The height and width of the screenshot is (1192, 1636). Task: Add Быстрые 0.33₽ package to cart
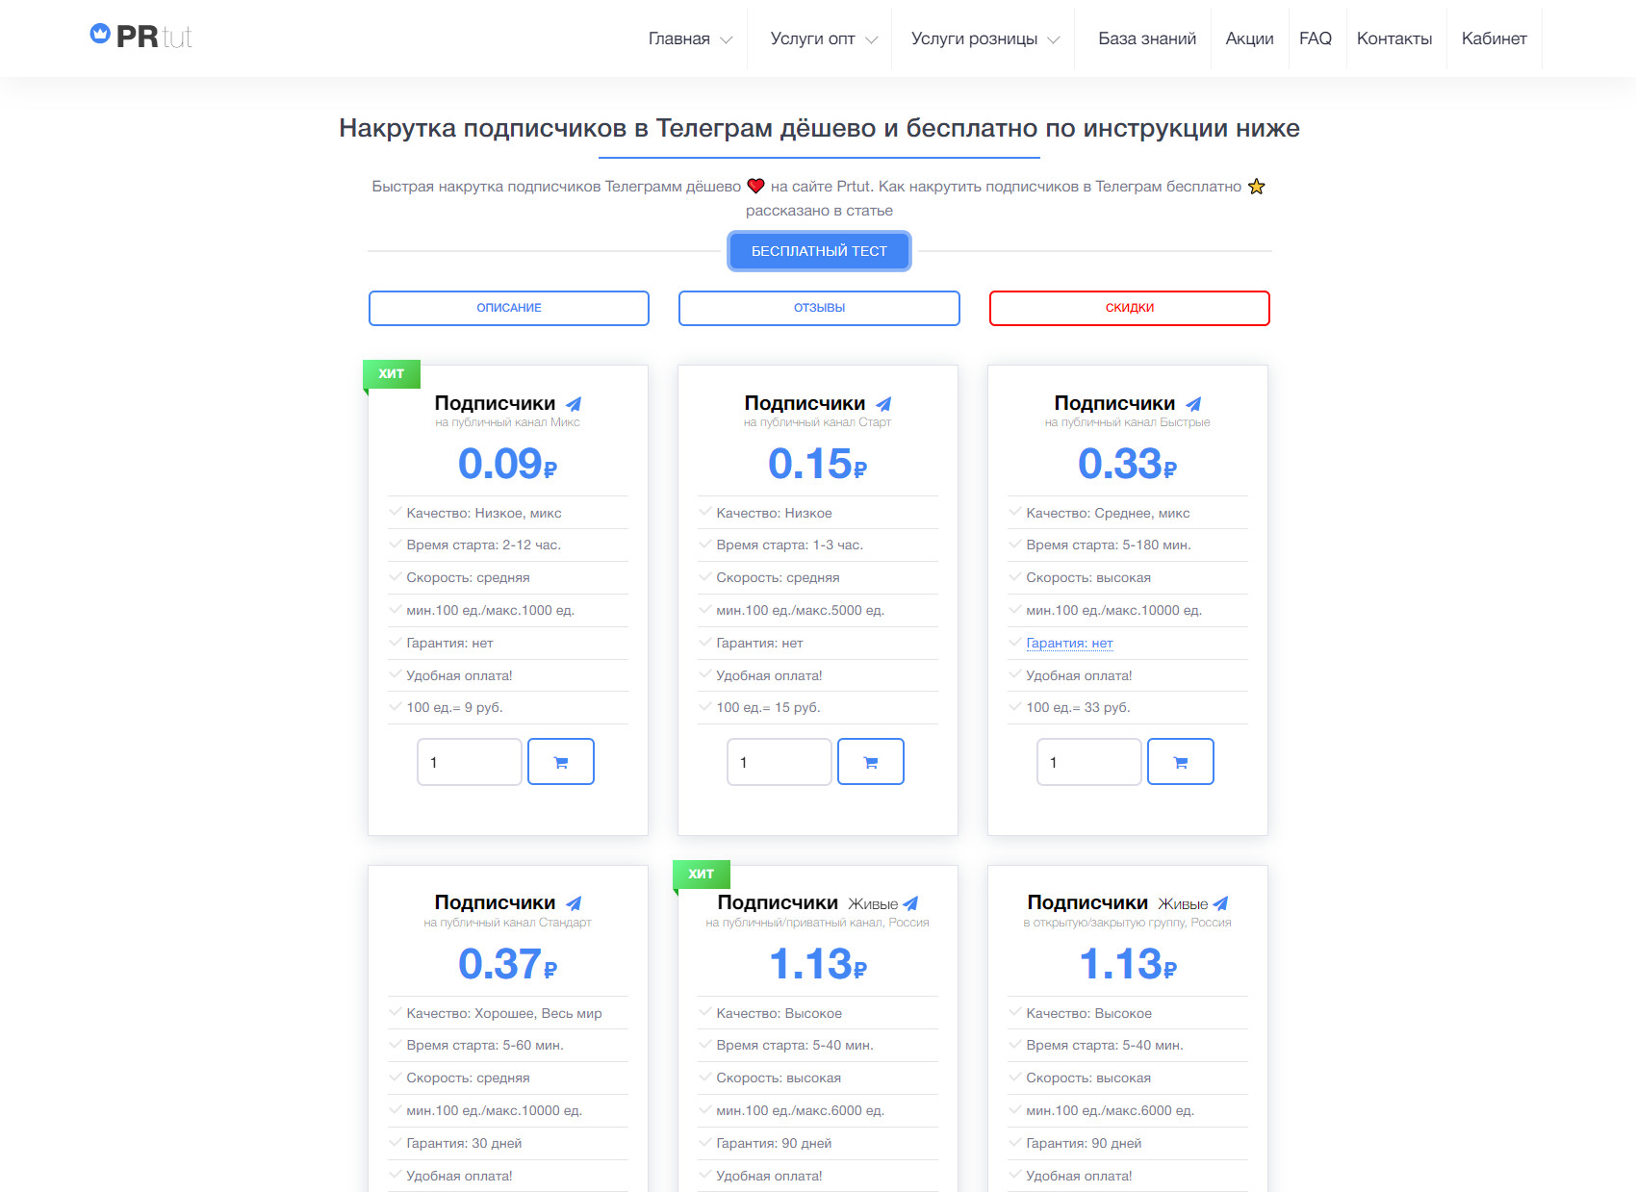coord(1181,762)
